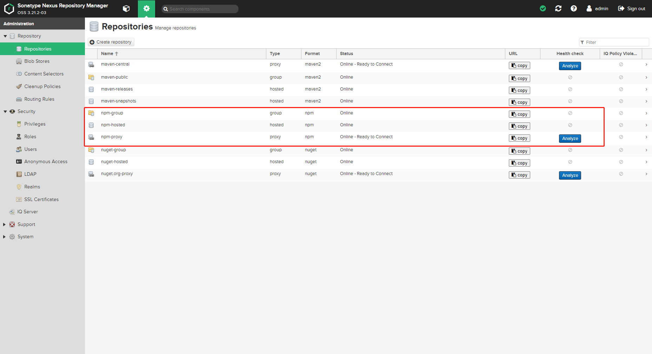The width and height of the screenshot is (652, 354).
Task: Click the Sonatype Nexus logo icon
Action: pyautogui.click(x=9, y=9)
